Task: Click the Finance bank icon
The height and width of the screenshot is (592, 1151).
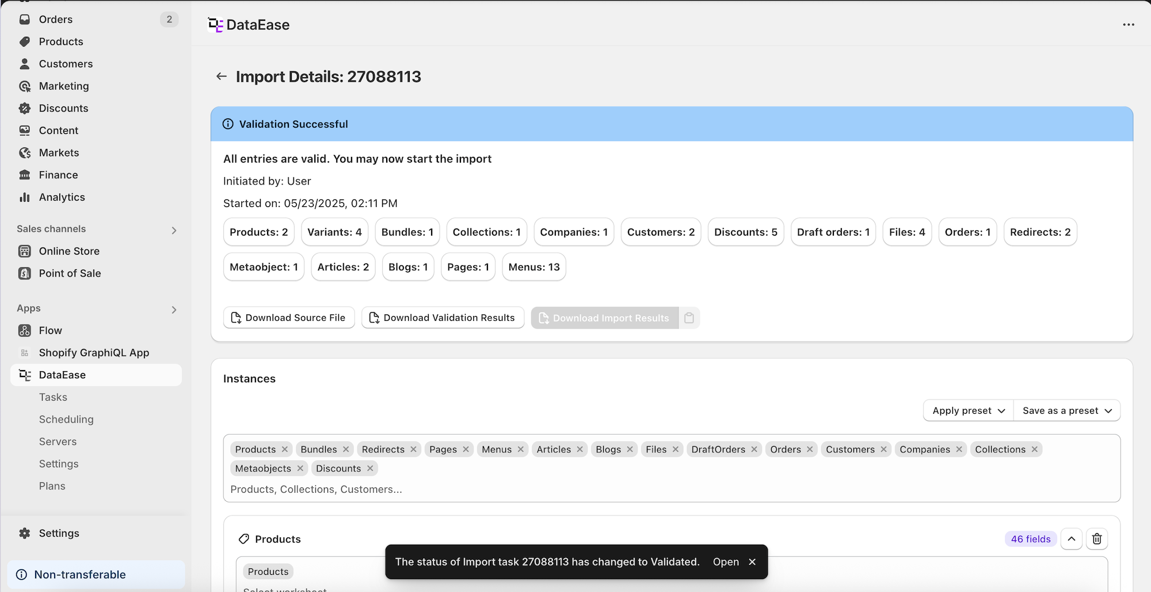Action: click(25, 175)
